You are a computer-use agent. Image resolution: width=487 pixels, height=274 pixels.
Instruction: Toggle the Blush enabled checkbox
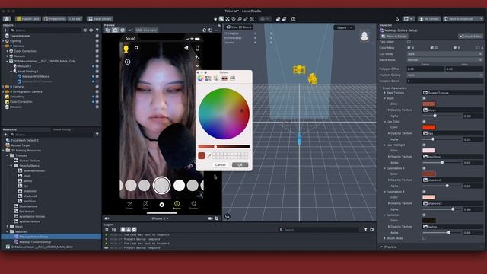tap(424, 98)
